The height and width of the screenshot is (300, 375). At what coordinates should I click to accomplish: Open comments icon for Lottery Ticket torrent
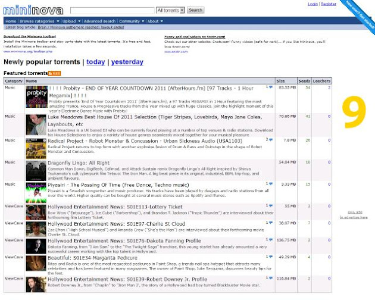tap(271, 205)
